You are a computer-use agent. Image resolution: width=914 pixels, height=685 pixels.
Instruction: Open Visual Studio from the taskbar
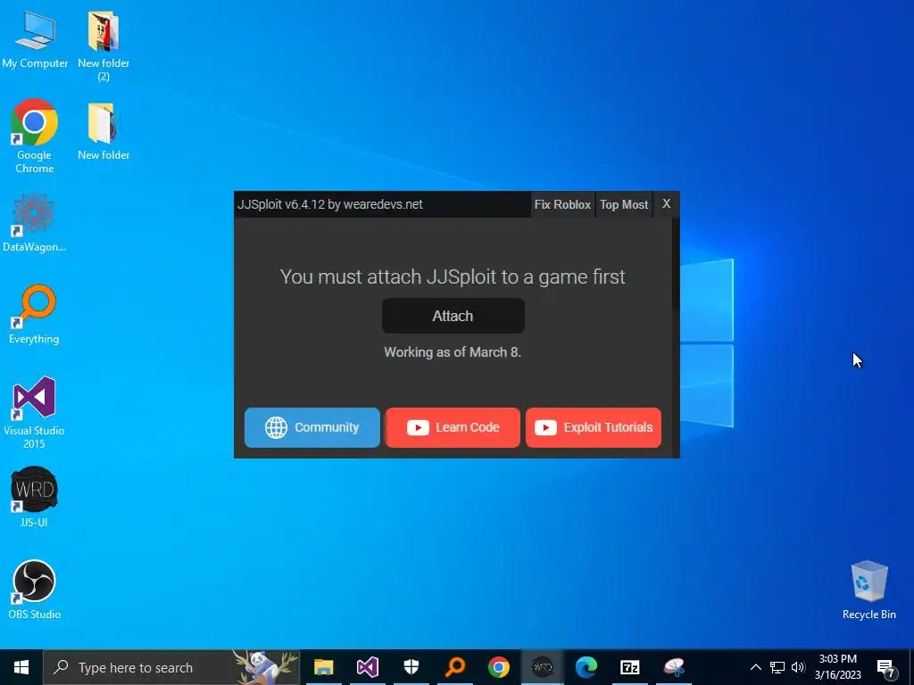(x=367, y=667)
